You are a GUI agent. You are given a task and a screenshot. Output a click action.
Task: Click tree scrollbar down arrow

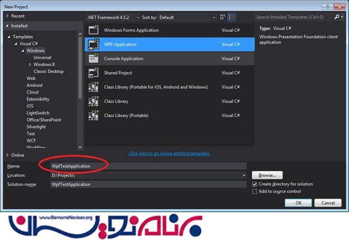point(81,147)
